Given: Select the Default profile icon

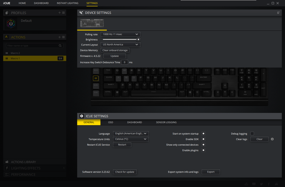Looking at the screenshot, I should 11,23.
